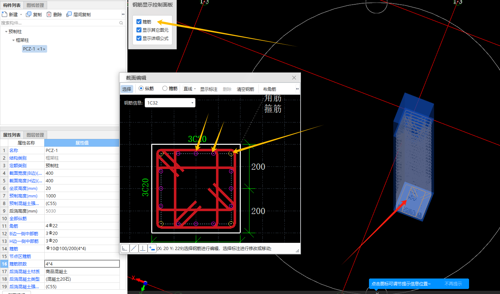Click the upper 200 dimension label
The width and height of the screenshot is (500, 294).
258,167
